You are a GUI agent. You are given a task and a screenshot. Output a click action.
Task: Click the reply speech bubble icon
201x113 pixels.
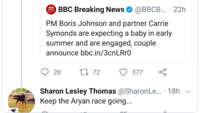tap(45, 72)
